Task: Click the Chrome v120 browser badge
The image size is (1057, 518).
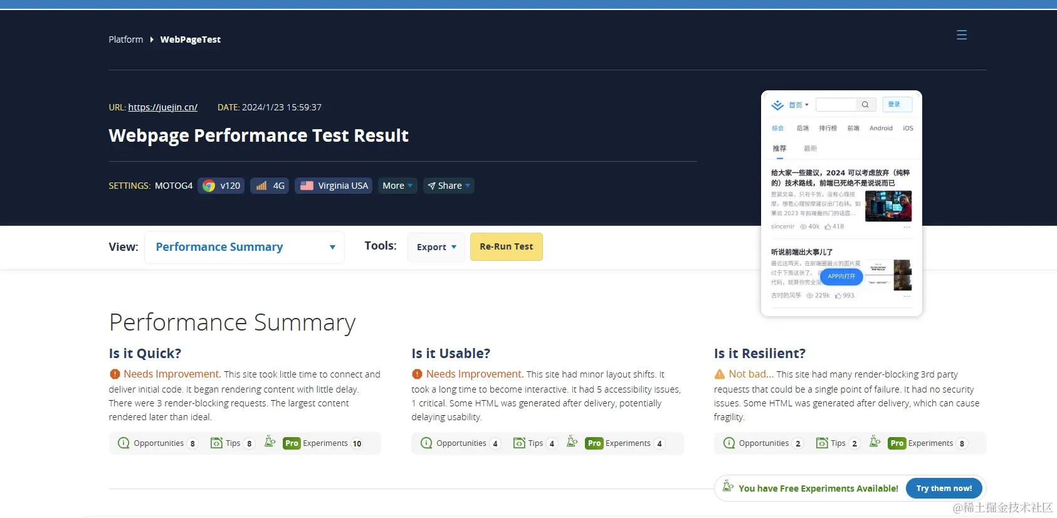Action: click(221, 186)
